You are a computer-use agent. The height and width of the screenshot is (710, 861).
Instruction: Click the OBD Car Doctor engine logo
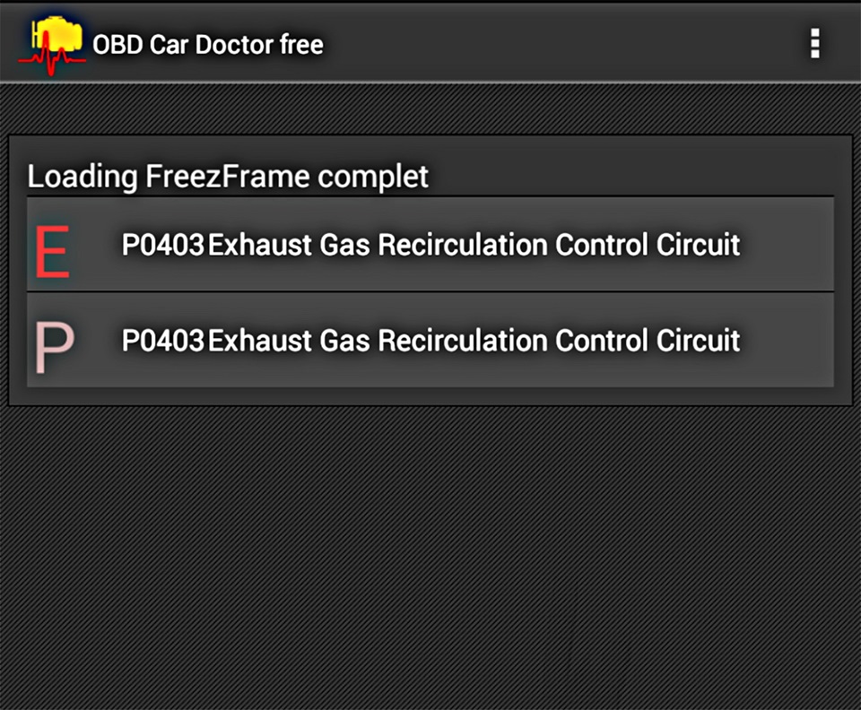pyautogui.click(x=52, y=45)
